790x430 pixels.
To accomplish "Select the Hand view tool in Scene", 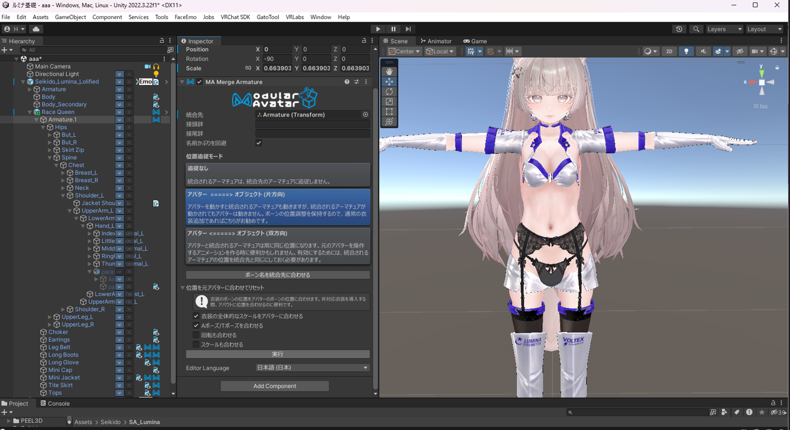I will 389,72.
